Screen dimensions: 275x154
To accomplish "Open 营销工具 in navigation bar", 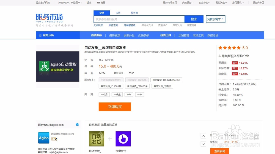I will [198, 35].
